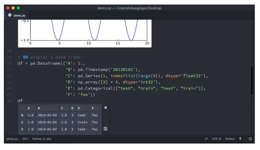Click the pin icon in status bar
The height and width of the screenshot is (150, 260).
tap(240, 139)
